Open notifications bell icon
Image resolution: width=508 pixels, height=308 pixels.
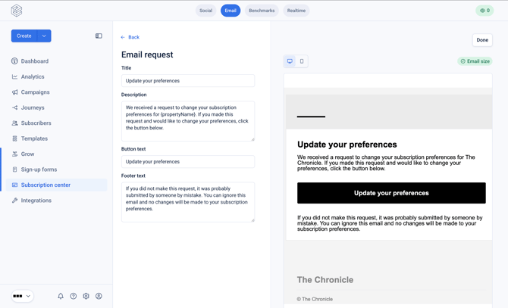pyautogui.click(x=61, y=296)
